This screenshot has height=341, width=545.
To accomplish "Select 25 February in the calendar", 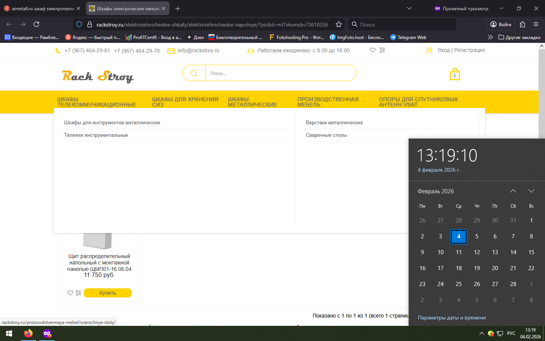I will point(459,284).
